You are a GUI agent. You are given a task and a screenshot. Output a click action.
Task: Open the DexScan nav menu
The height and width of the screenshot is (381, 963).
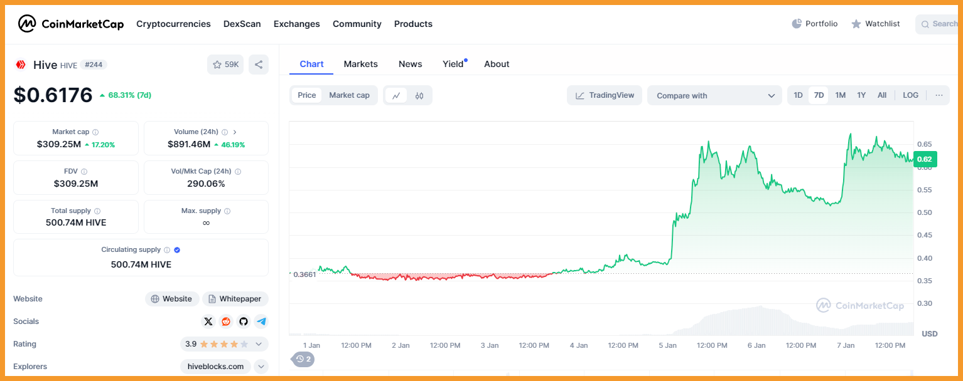point(242,24)
